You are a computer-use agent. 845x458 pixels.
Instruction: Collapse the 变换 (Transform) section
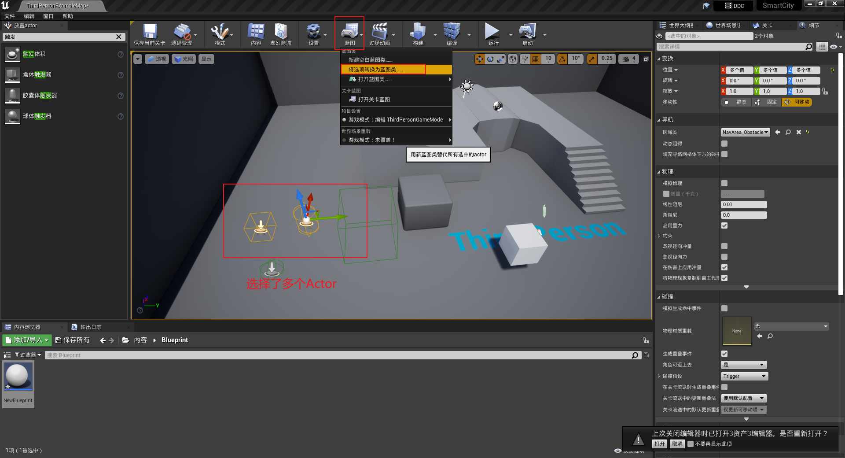pyautogui.click(x=658, y=58)
